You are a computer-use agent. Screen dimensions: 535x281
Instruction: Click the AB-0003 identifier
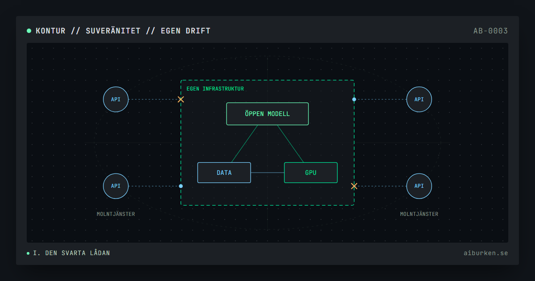click(x=490, y=31)
